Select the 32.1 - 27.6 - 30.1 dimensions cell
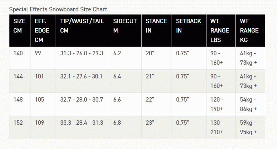Viewport: 277px width, 149px height. 82,81
